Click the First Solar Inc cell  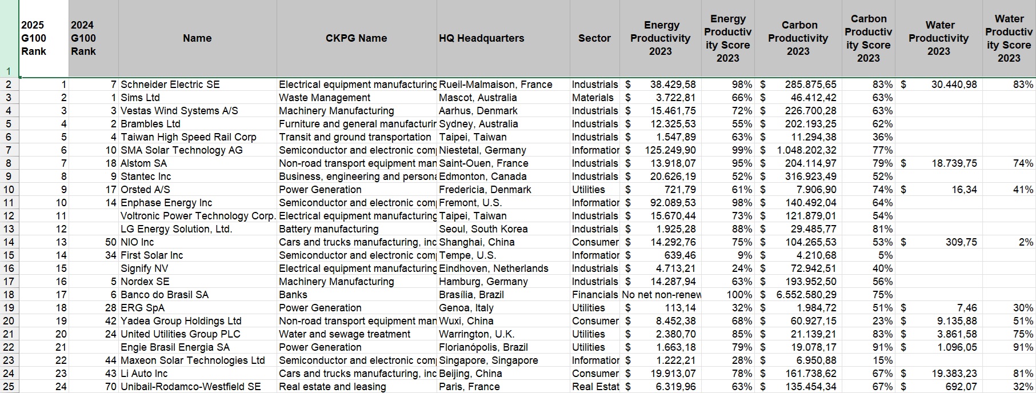point(198,255)
